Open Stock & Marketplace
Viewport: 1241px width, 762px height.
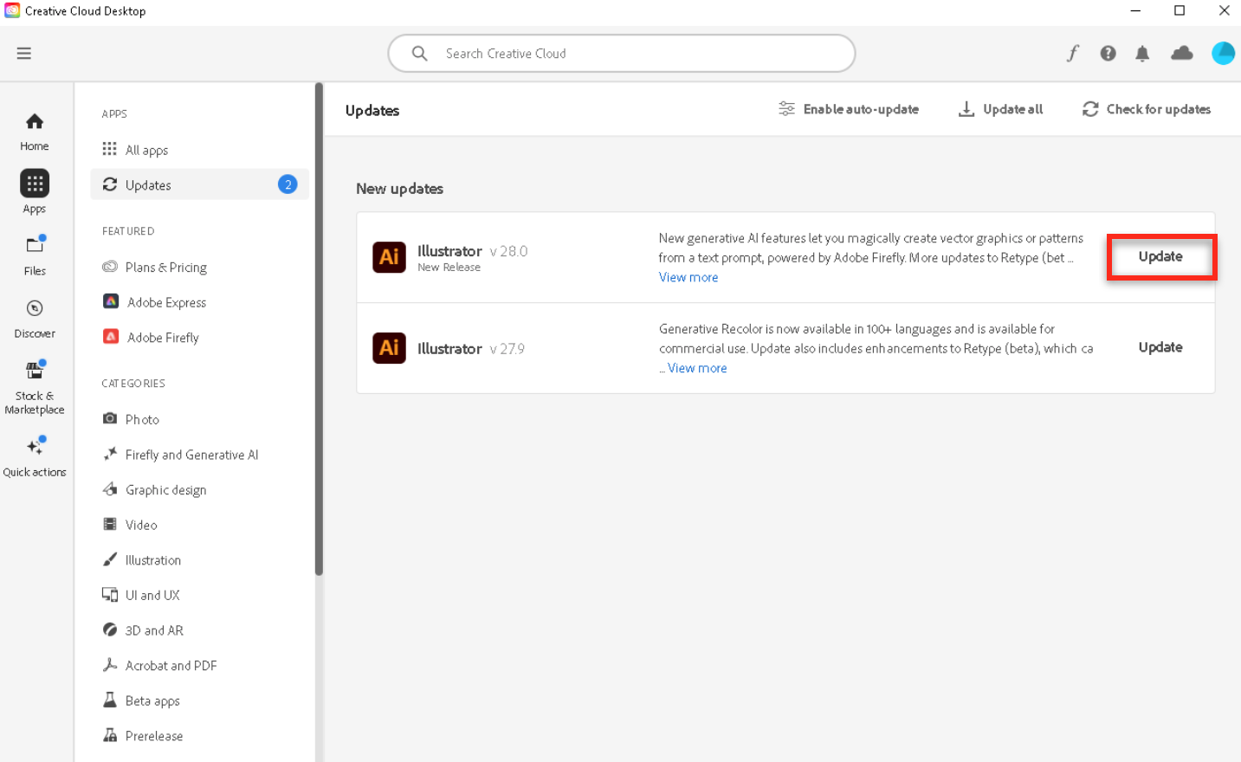[x=34, y=381]
